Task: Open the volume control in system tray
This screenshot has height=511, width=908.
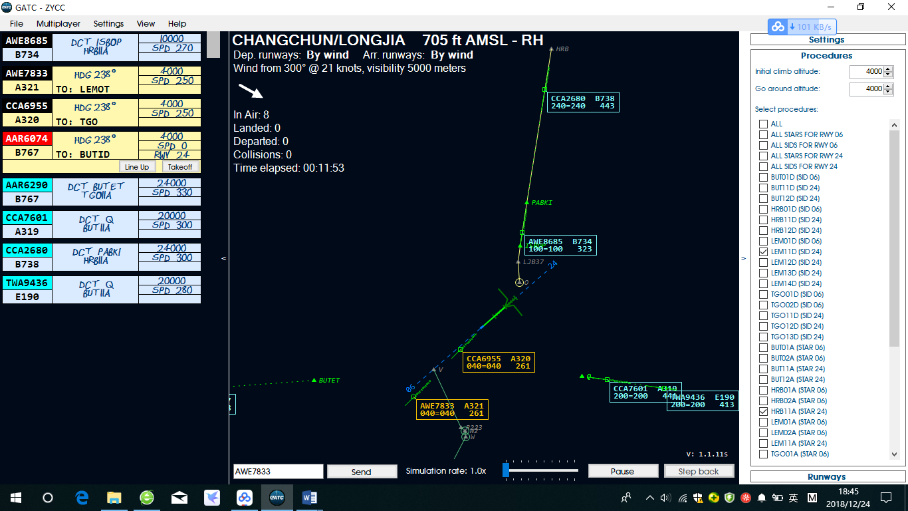Action: 667,497
